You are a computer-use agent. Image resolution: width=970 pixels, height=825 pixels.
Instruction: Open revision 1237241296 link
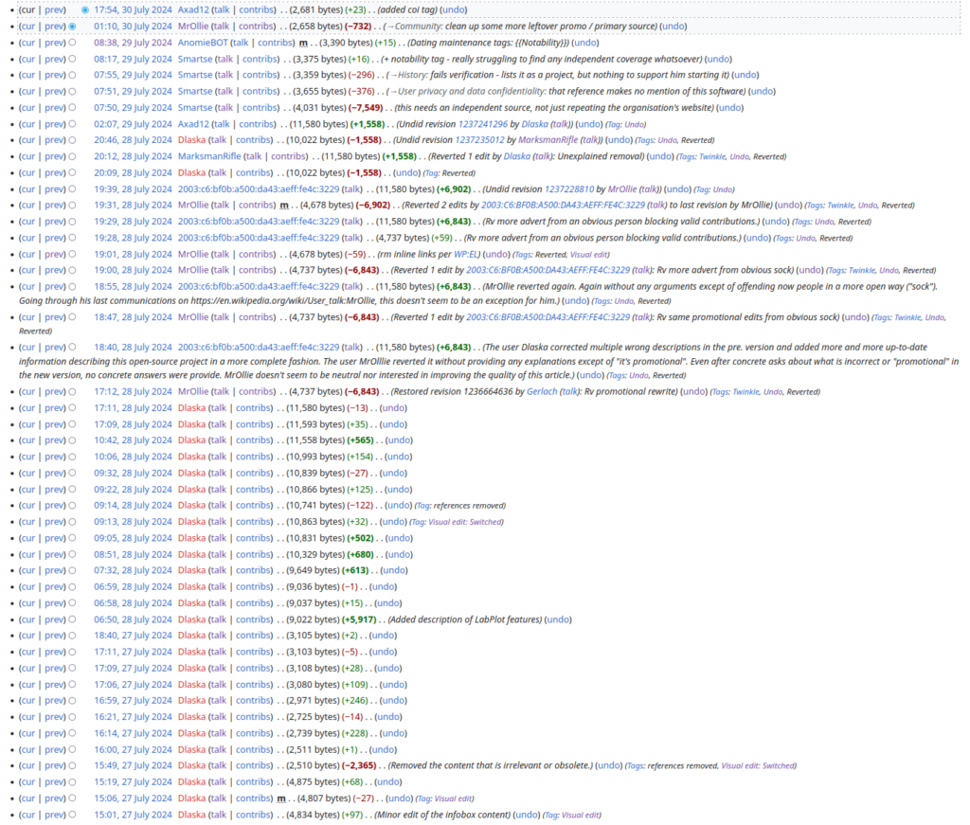[x=479, y=124]
